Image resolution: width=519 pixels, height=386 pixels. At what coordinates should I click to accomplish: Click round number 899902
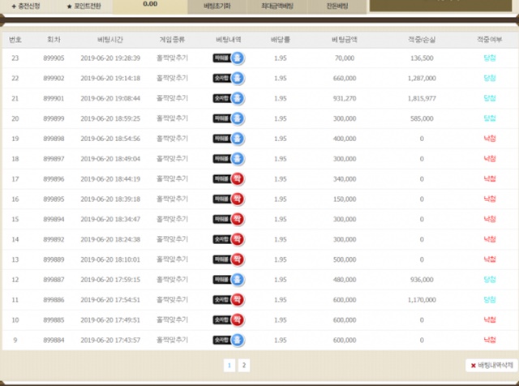point(54,79)
